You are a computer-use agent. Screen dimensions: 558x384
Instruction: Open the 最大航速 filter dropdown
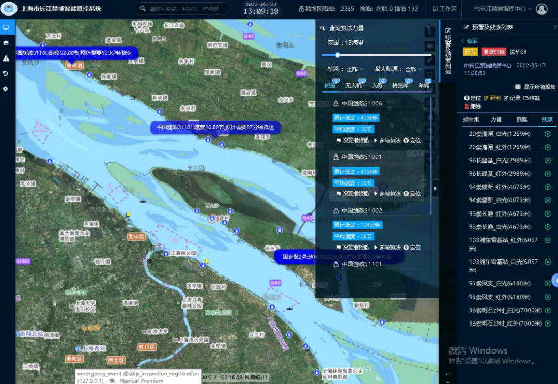tap(398, 69)
